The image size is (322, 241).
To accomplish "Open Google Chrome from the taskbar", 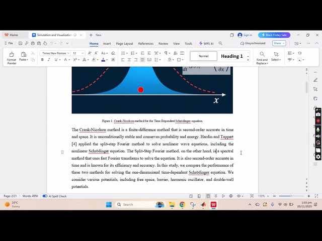I will [182, 204].
